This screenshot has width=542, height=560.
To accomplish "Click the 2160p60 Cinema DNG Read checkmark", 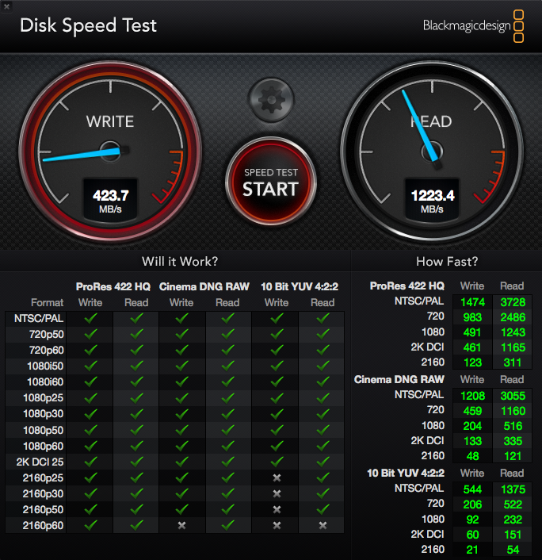I will (228, 524).
